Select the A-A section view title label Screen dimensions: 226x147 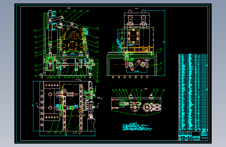pos(136,8)
